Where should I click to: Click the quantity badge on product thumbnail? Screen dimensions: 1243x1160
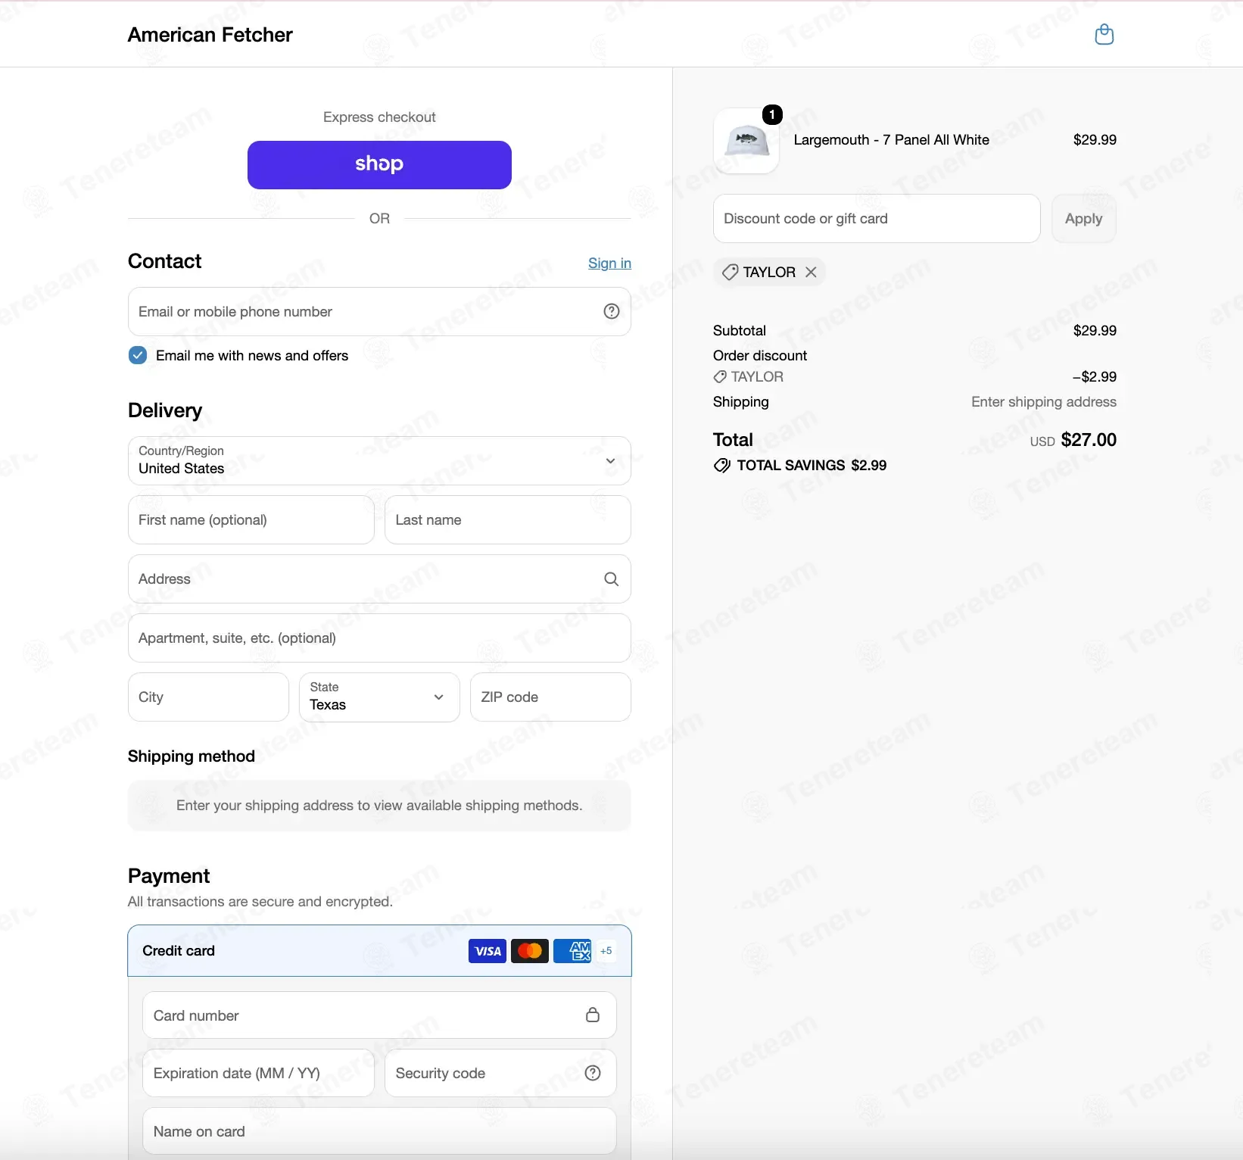(x=772, y=114)
